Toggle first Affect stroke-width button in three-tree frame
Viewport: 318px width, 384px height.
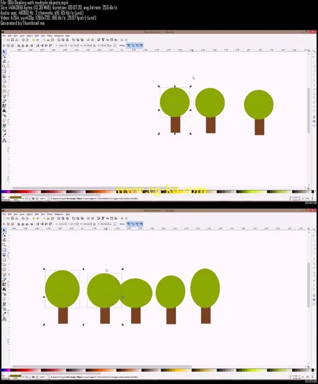(x=129, y=45)
